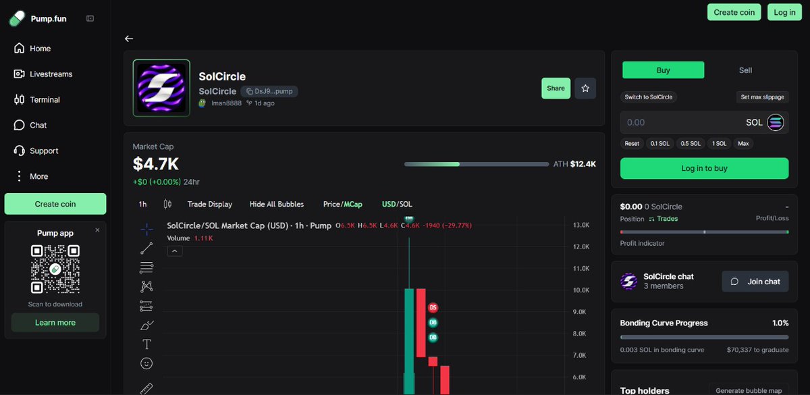
Task: Select the Fibonacci retracement tool
Action: pyautogui.click(x=146, y=267)
